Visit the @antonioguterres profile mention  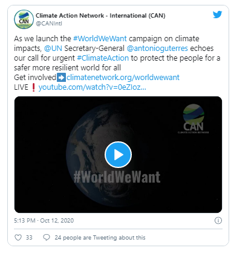click(x=157, y=49)
